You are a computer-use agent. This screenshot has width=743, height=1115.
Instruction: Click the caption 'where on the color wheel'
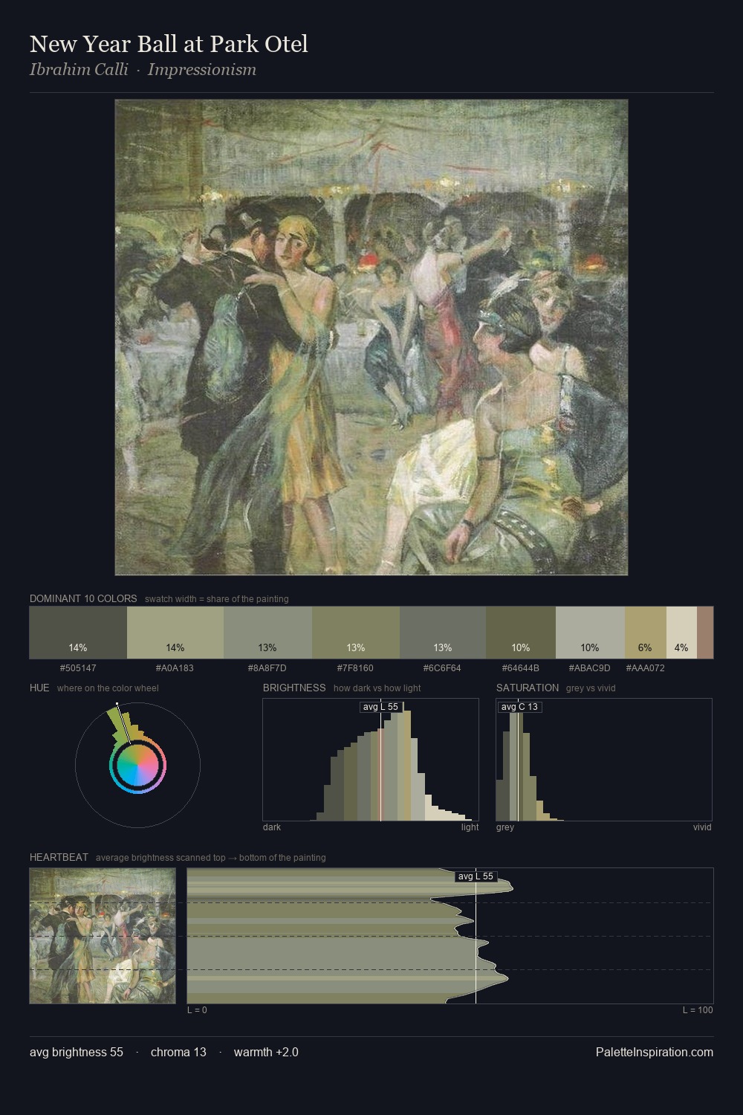[x=108, y=688]
